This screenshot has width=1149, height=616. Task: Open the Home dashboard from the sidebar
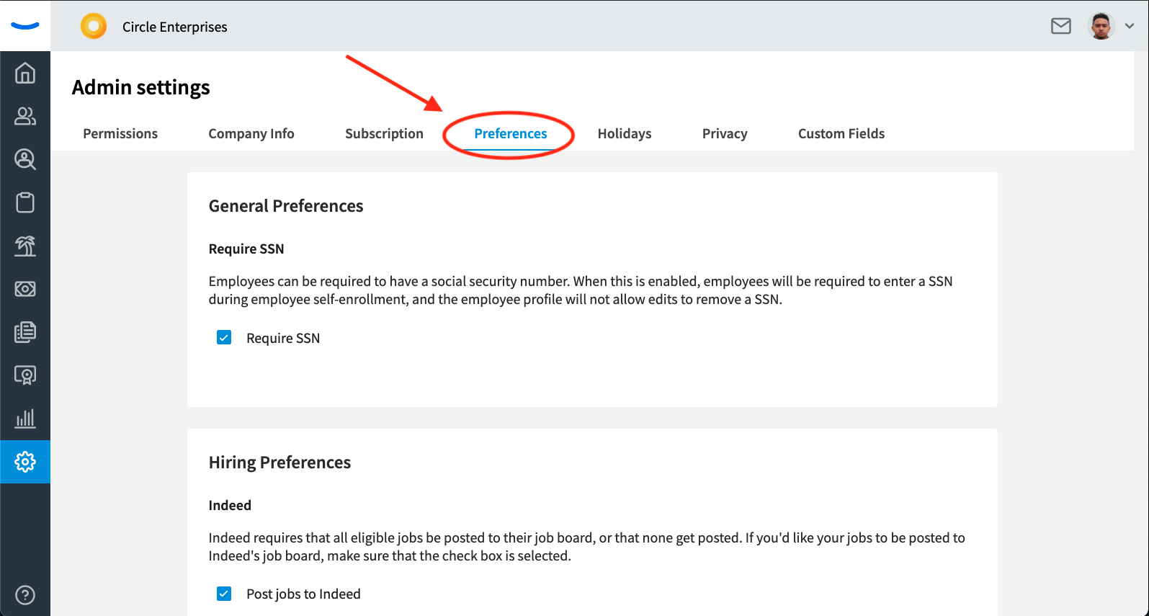pos(25,73)
